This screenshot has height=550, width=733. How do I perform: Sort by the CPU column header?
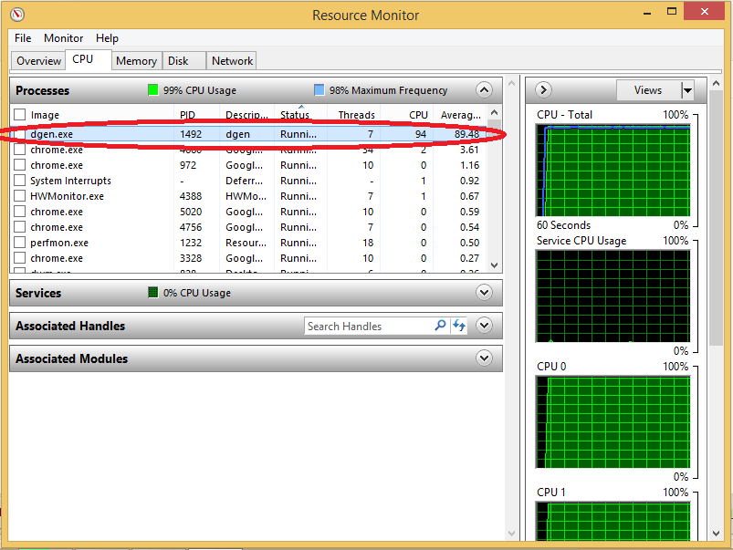click(418, 115)
